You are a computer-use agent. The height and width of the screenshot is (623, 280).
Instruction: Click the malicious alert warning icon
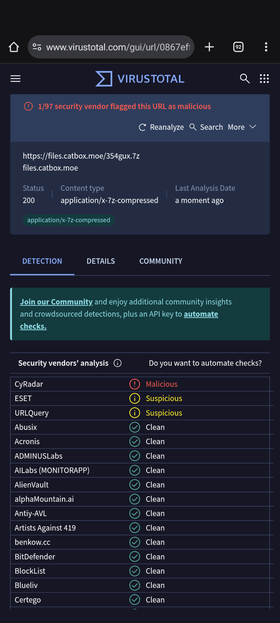(29, 106)
